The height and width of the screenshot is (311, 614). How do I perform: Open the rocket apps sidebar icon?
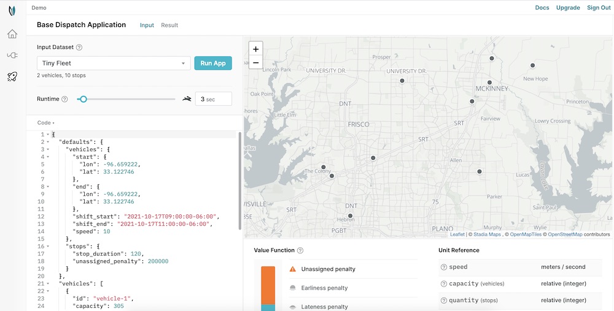pyautogui.click(x=12, y=77)
